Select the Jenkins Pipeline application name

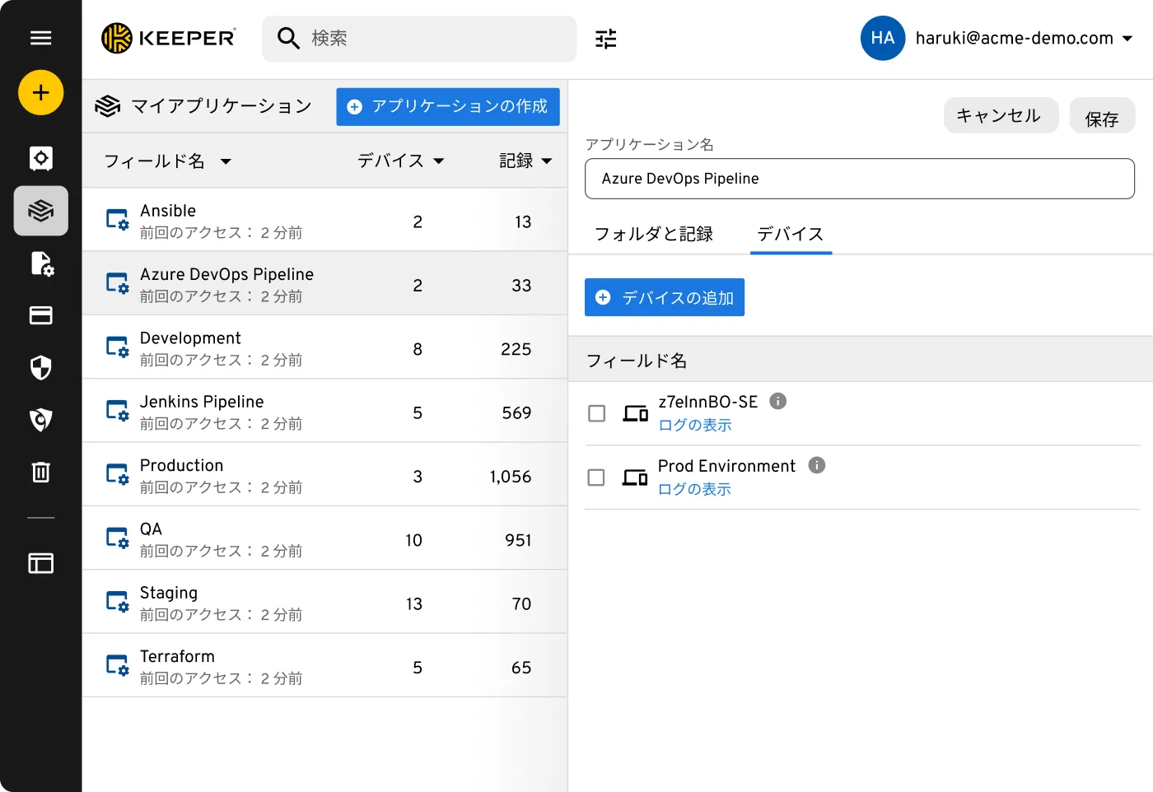202,402
